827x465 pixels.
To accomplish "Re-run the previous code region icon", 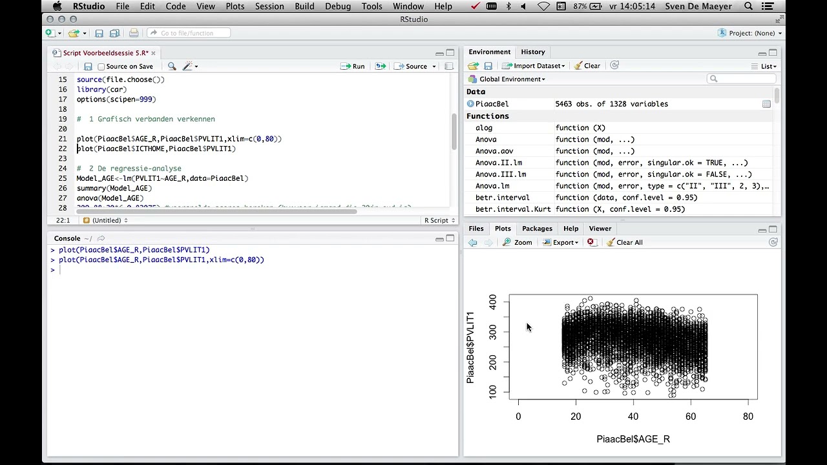I will (380, 66).
